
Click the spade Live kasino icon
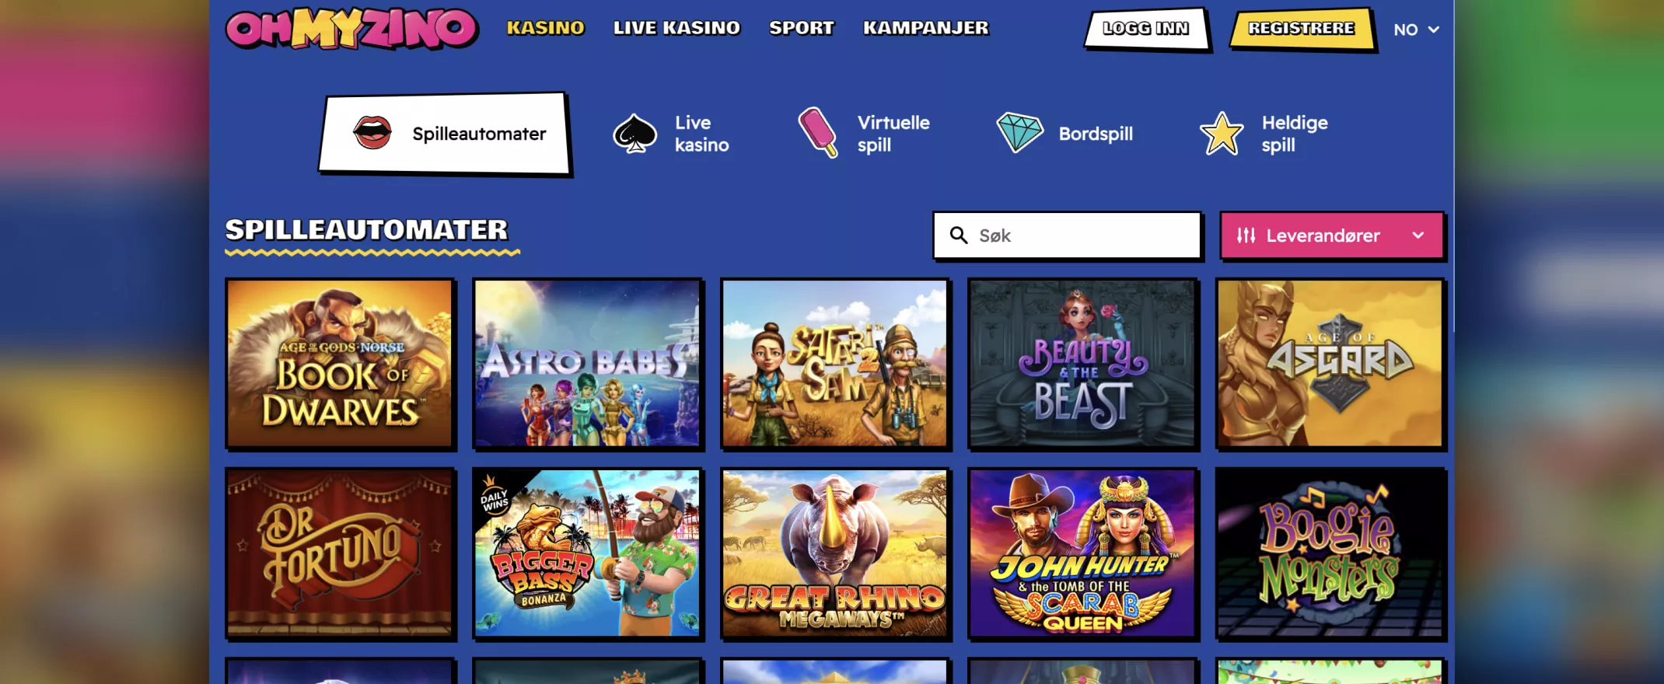(635, 134)
